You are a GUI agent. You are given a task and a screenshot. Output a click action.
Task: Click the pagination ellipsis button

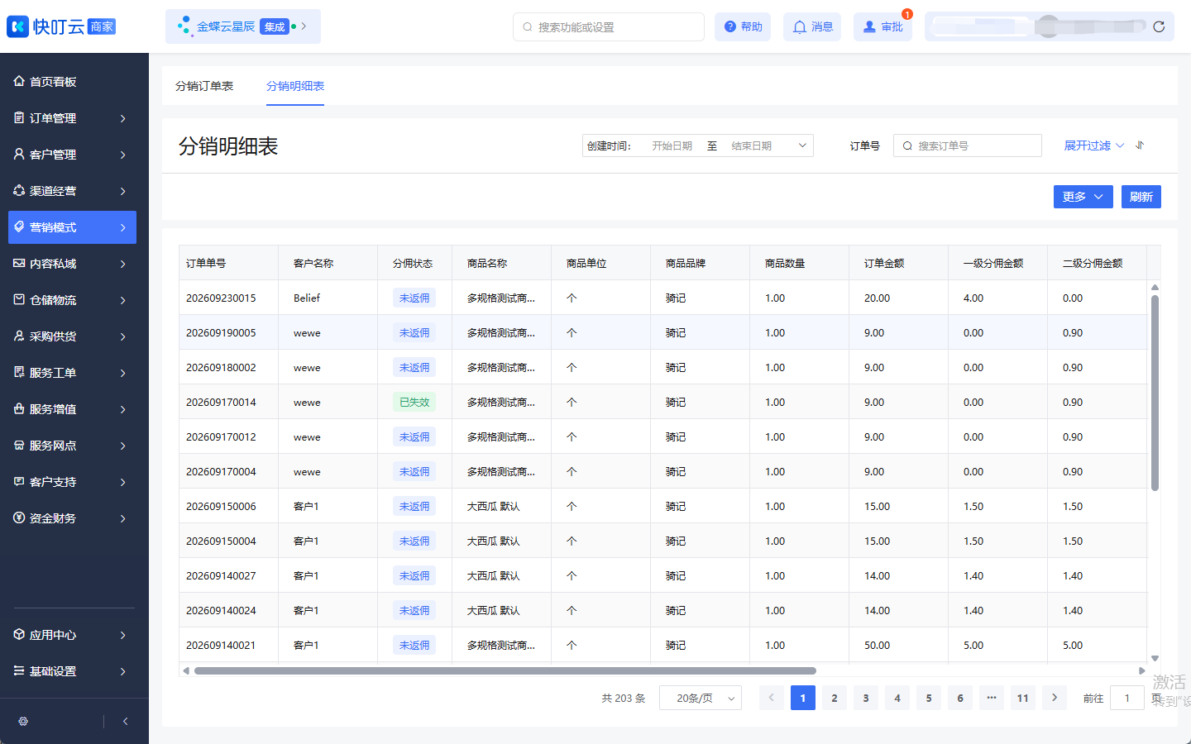pos(992,698)
